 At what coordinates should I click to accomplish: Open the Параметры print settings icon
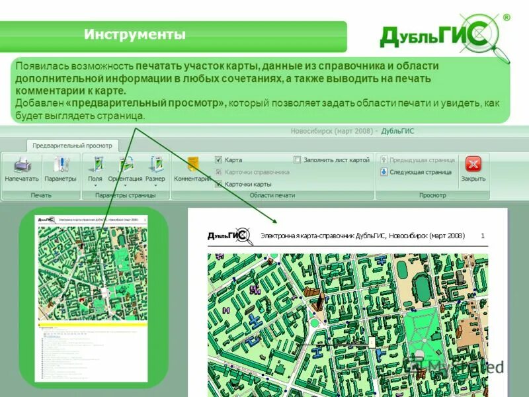pos(61,165)
